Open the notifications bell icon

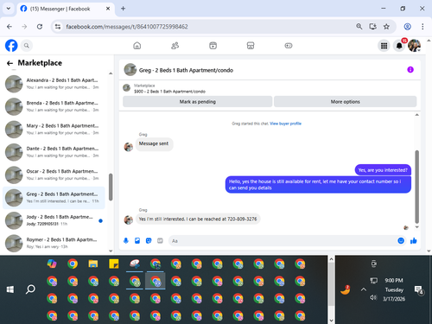tap(399, 46)
